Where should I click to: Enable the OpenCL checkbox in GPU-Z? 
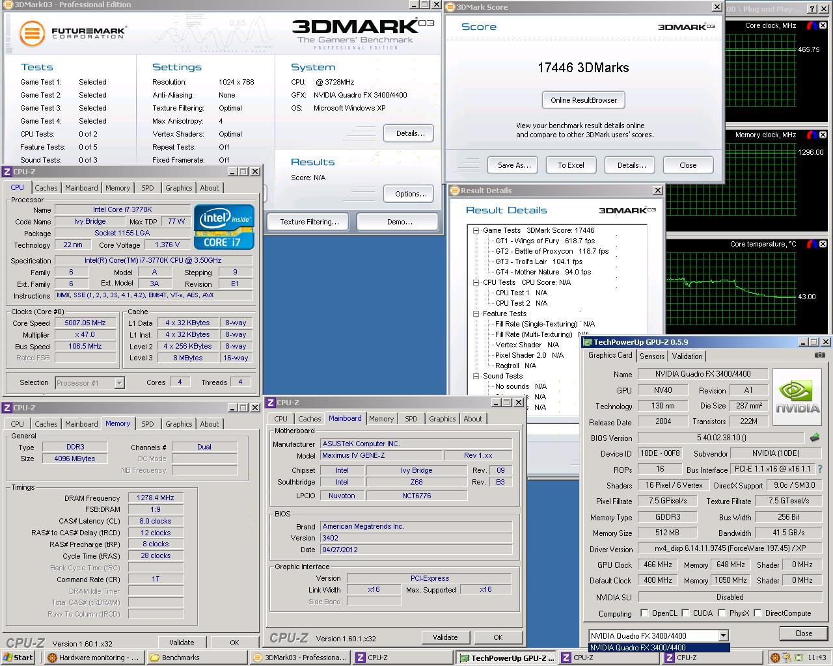click(644, 613)
